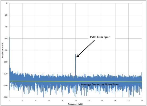Click the -60 amplitude axis label

pos(6,38)
